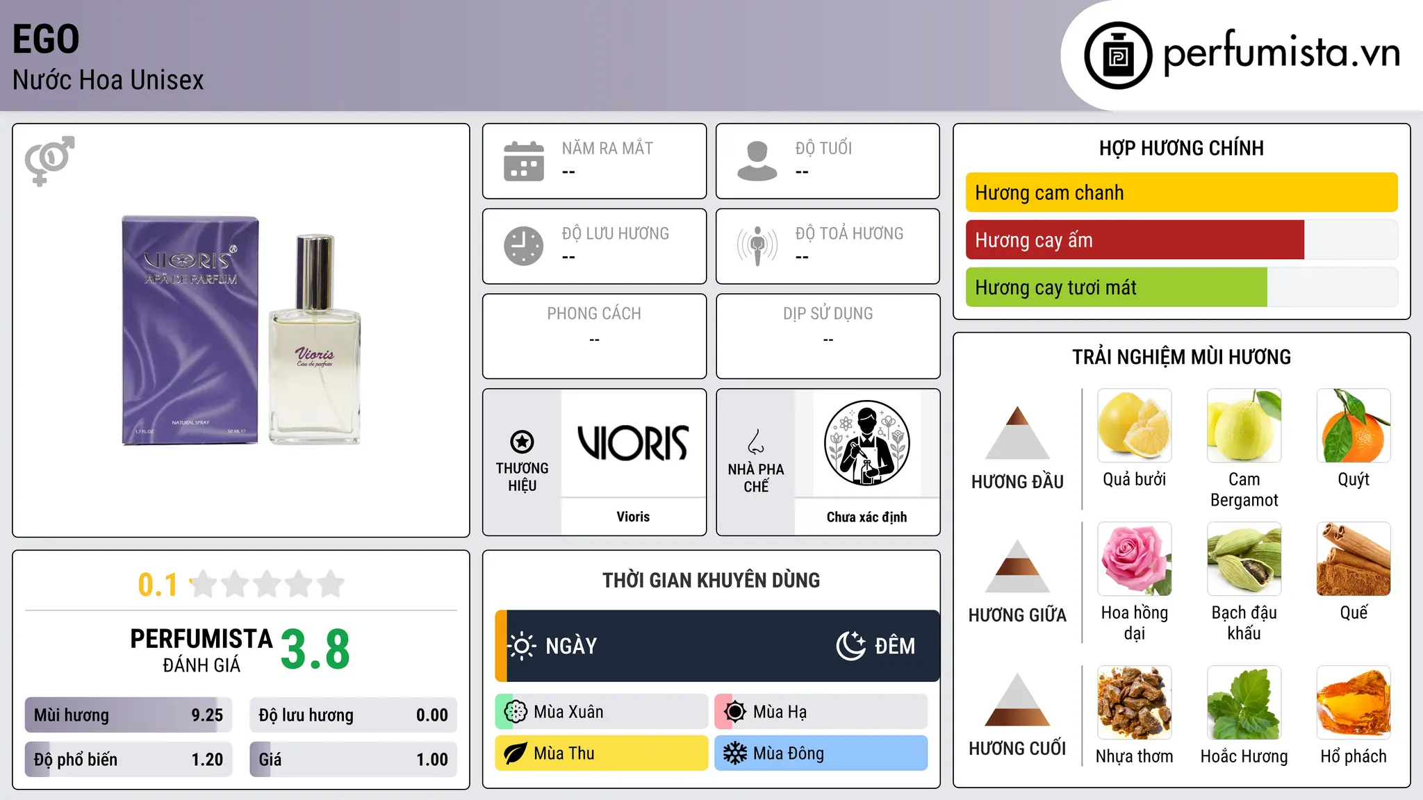Select the Mùa Thu season label

tap(564, 753)
